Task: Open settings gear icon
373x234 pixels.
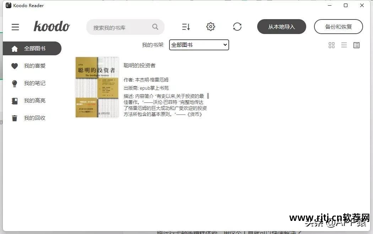Action: (x=211, y=27)
